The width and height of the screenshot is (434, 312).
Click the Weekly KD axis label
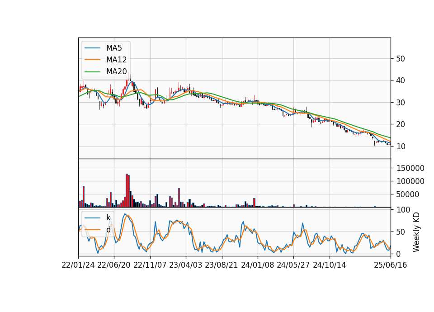(416, 232)
